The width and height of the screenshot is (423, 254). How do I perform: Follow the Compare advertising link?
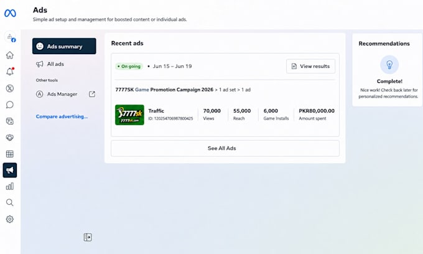(x=62, y=116)
